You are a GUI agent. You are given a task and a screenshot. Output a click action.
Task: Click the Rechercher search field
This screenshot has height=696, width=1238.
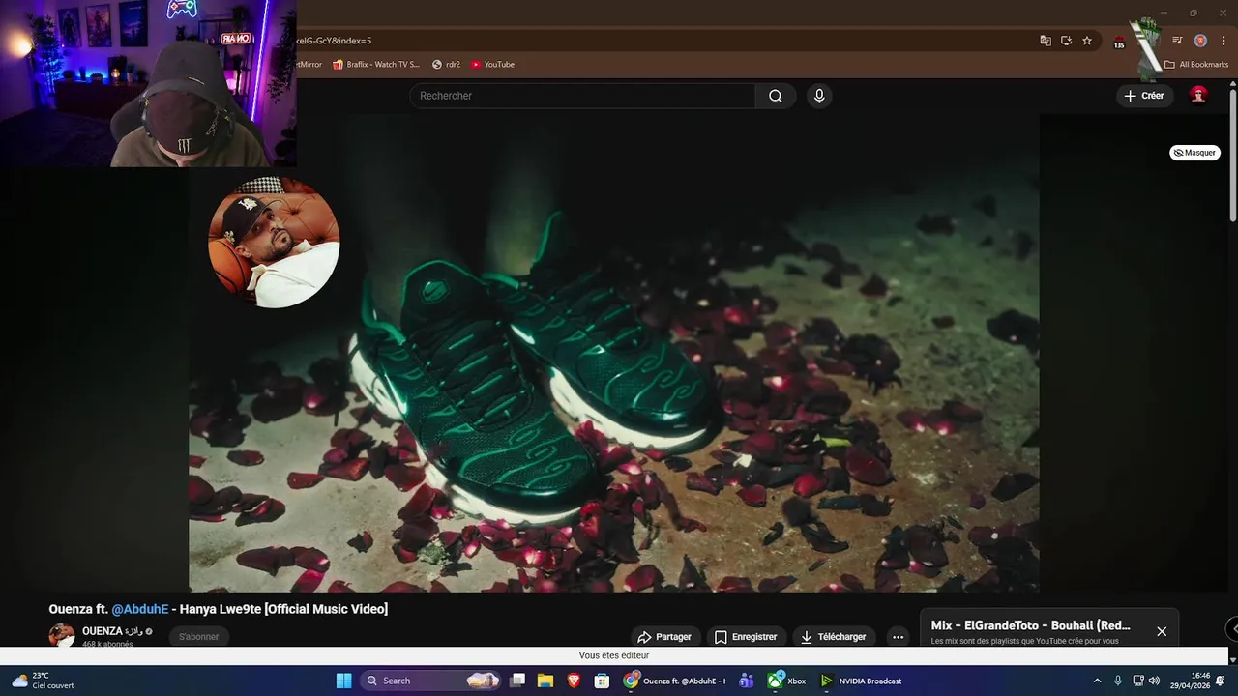[582, 96]
